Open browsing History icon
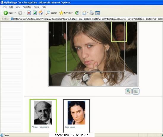 [77, 13]
